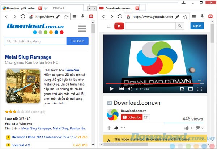Skip to next video
The image size is (217, 149).
tap(122, 89)
